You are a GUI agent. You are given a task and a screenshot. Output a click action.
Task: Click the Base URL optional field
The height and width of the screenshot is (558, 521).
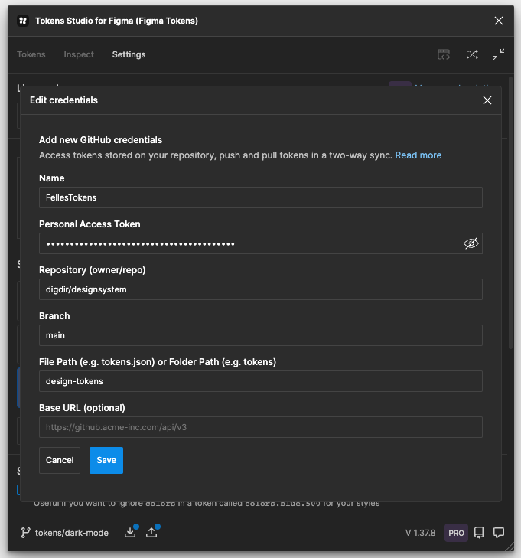tap(261, 427)
